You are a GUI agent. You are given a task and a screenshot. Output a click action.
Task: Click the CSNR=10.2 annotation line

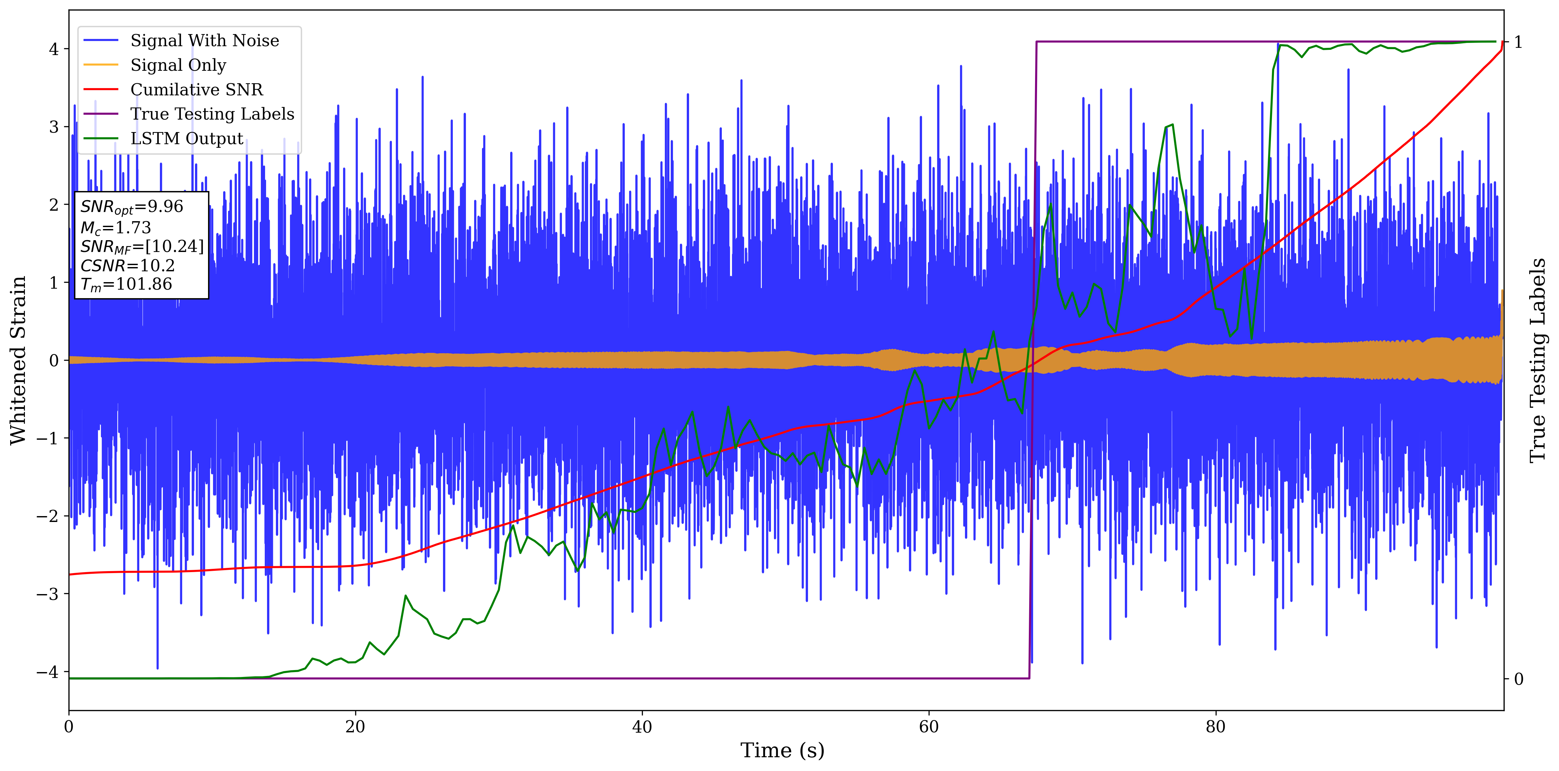(x=127, y=266)
